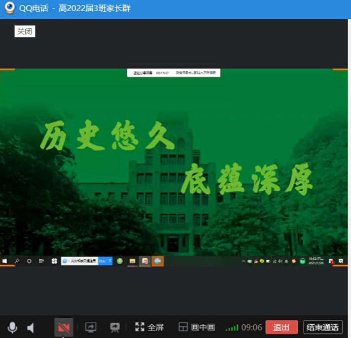Click the blue button beside the IE task
Image resolution: width=351 pixels, height=338 pixels.
(105, 261)
